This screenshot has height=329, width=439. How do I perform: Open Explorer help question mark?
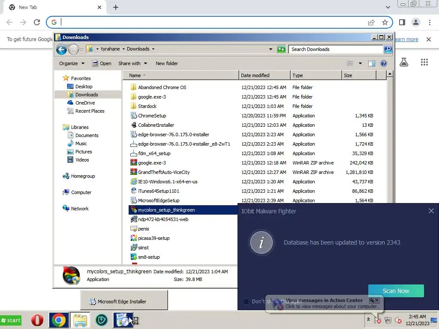384,63
